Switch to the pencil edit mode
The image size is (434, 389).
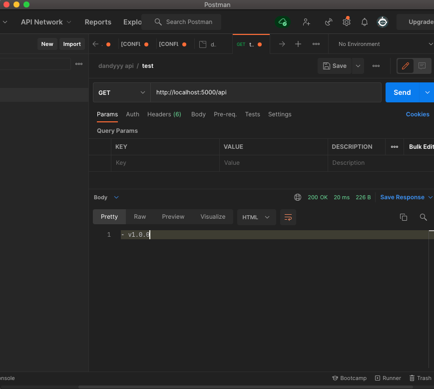[x=406, y=66]
